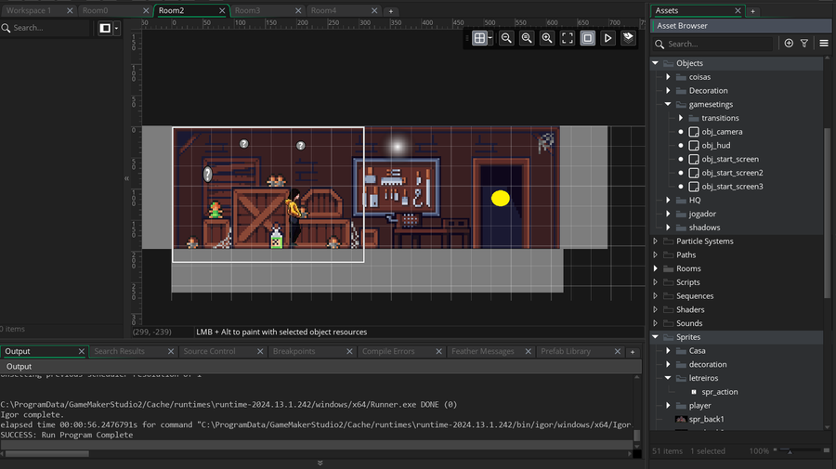This screenshot has height=469, width=836.
Task: Expand the shadows folder
Action: pyautogui.click(x=668, y=228)
